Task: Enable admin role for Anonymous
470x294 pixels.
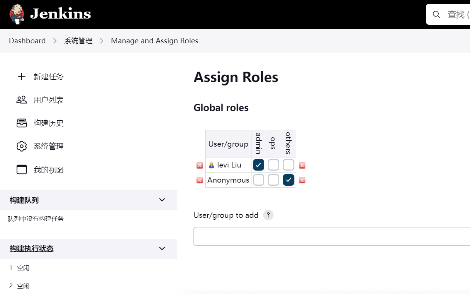Action: (x=258, y=180)
